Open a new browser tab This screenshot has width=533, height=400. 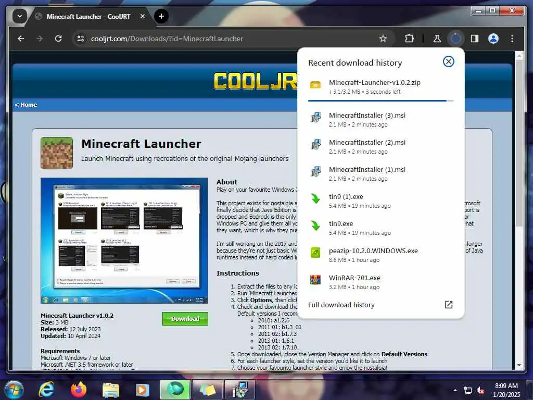(161, 16)
